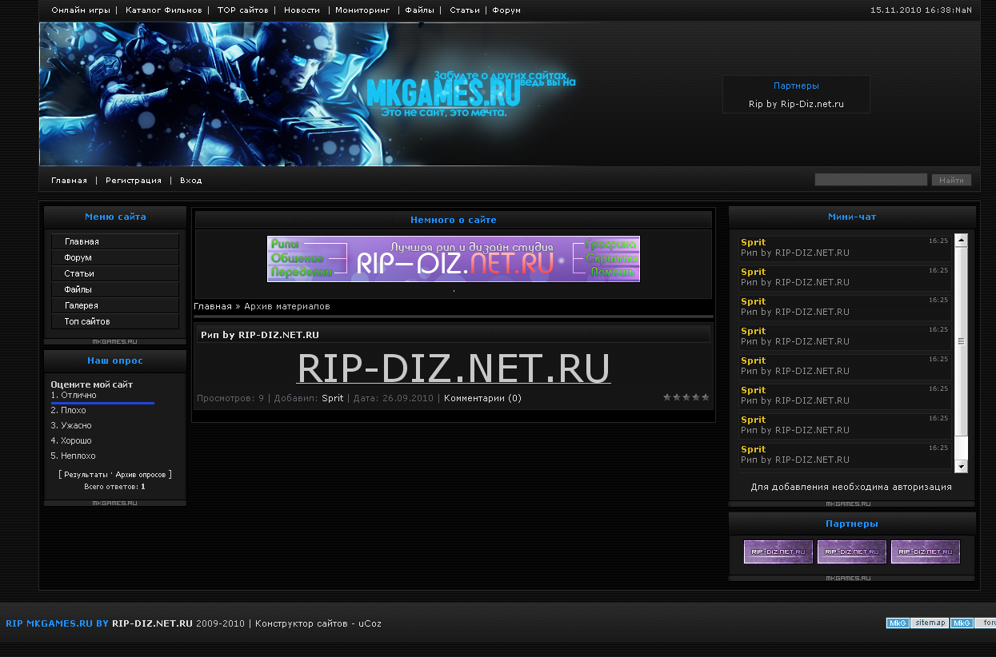Open Статьи in the Меню сайта panel

coord(115,273)
